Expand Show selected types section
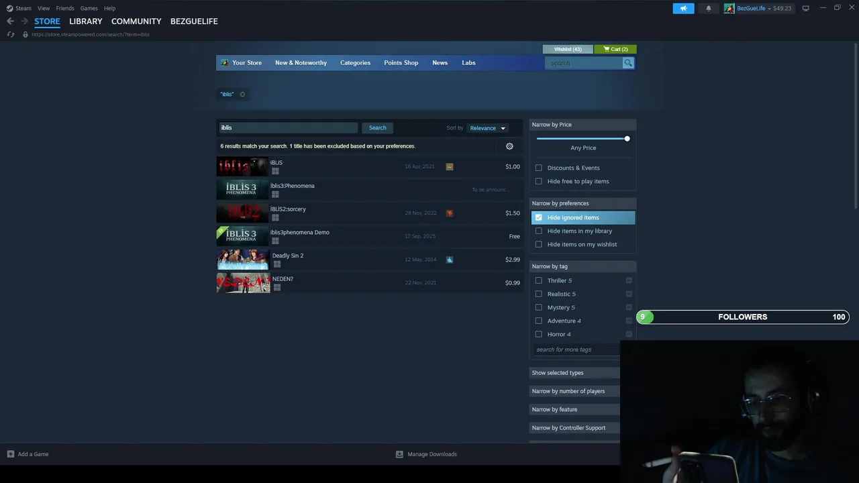This screenshot has width=859, height=483. tap(574, 373)
